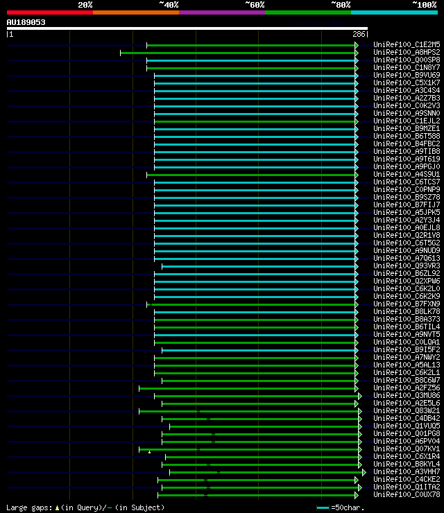Click the orange ~40% identity legend segment
The height and width of the screenshot is (513, 444).
coord(136,12)
